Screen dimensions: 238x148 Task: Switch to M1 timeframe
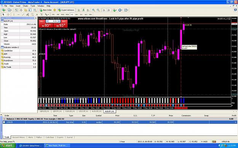point(53,14)
